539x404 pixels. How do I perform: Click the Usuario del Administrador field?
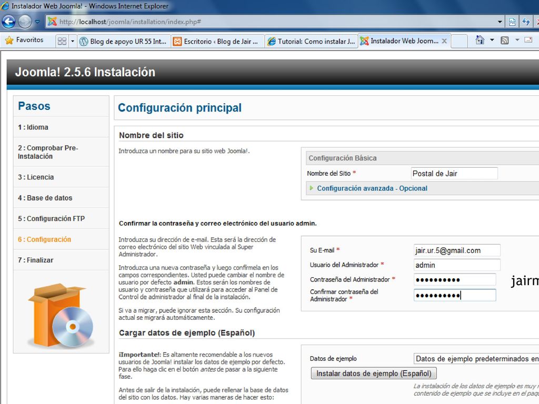(x=457, y=265)
